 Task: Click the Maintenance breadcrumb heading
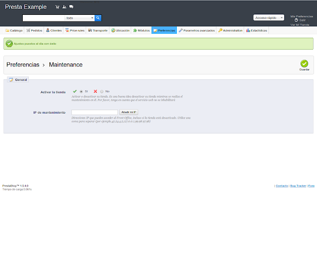point(66,64)
